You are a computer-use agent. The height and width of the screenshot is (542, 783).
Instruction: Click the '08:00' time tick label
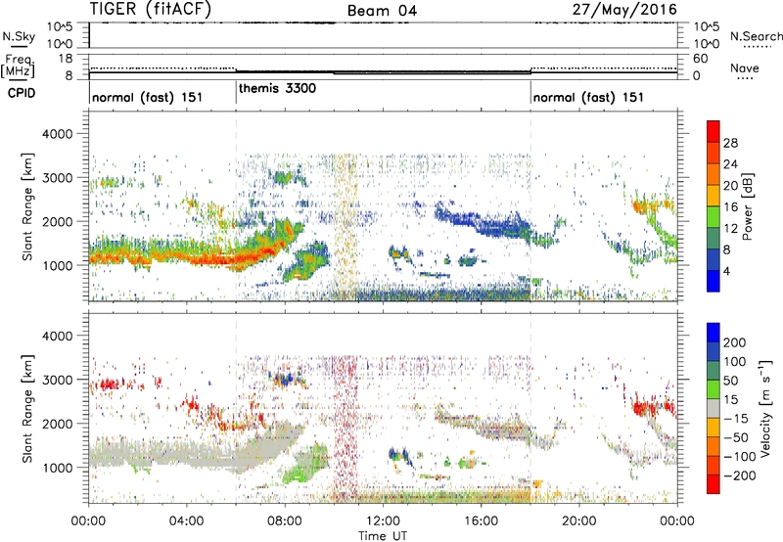point(285,521)
